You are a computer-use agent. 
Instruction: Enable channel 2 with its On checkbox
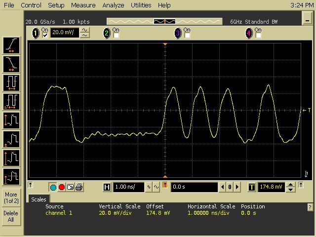coord(116,36)
